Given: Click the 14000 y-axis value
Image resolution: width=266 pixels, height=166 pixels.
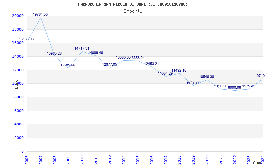Looking at the screenshot, I should [x=18, y=56].
